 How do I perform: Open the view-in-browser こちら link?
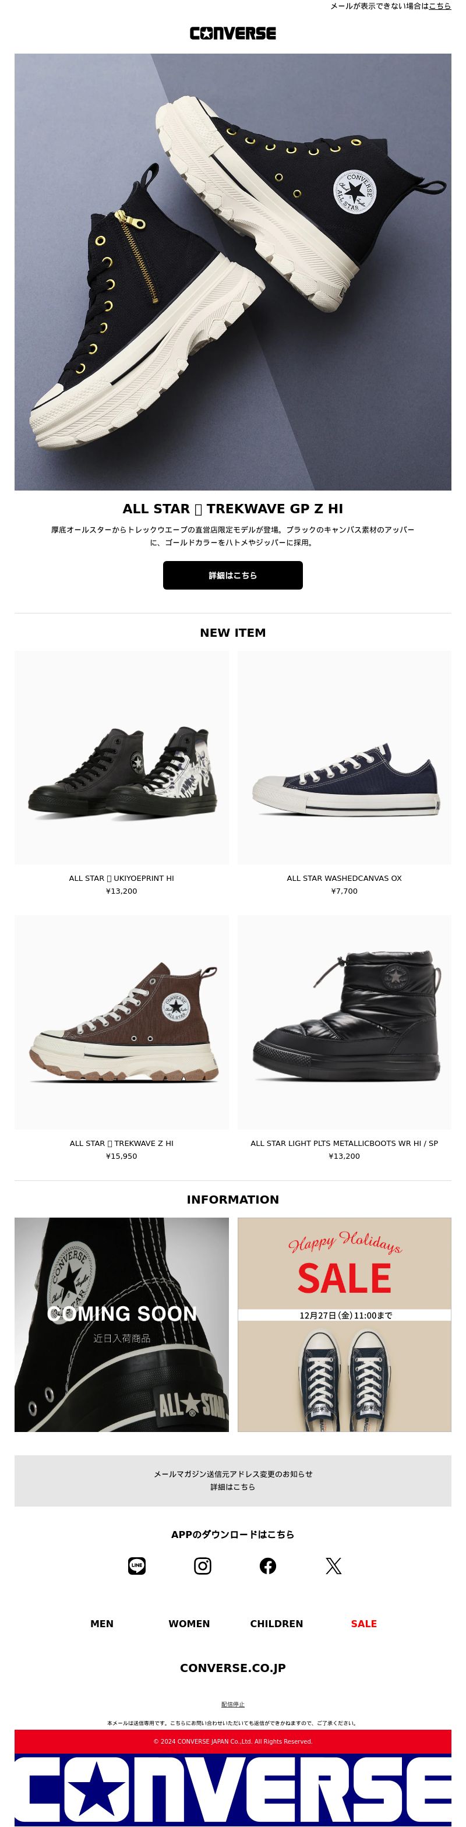(440, 6)
